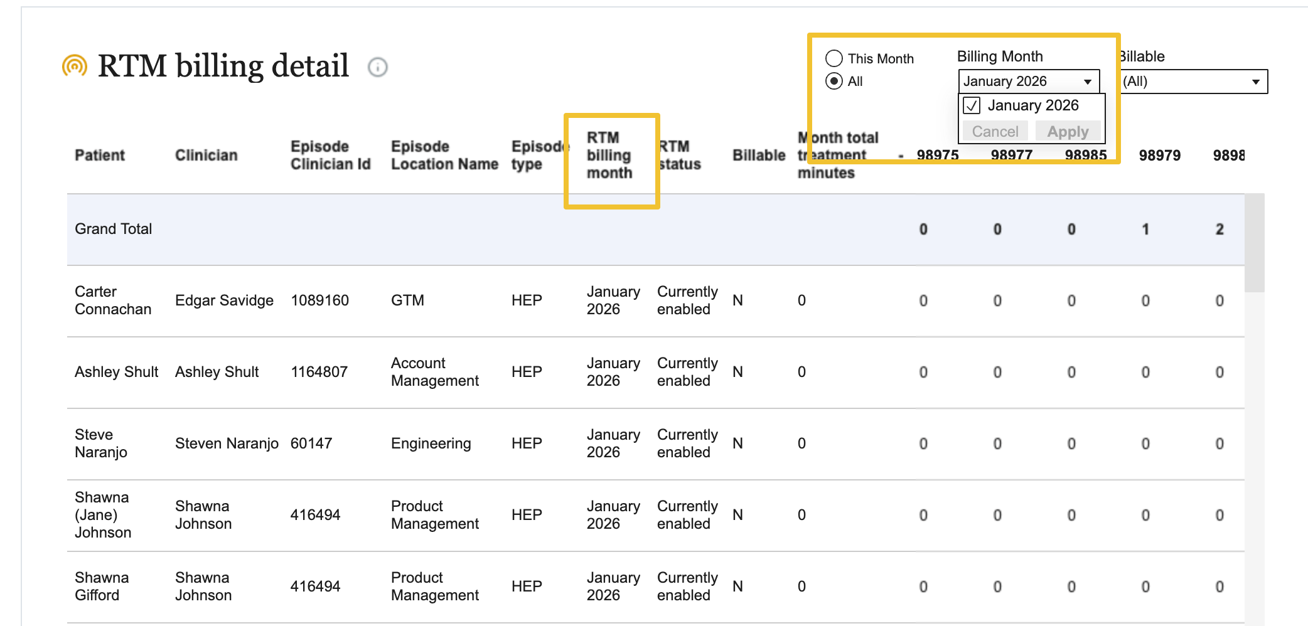Click the RTM billing detail title
Screen dimensions: 1308x626
point(223,65)
